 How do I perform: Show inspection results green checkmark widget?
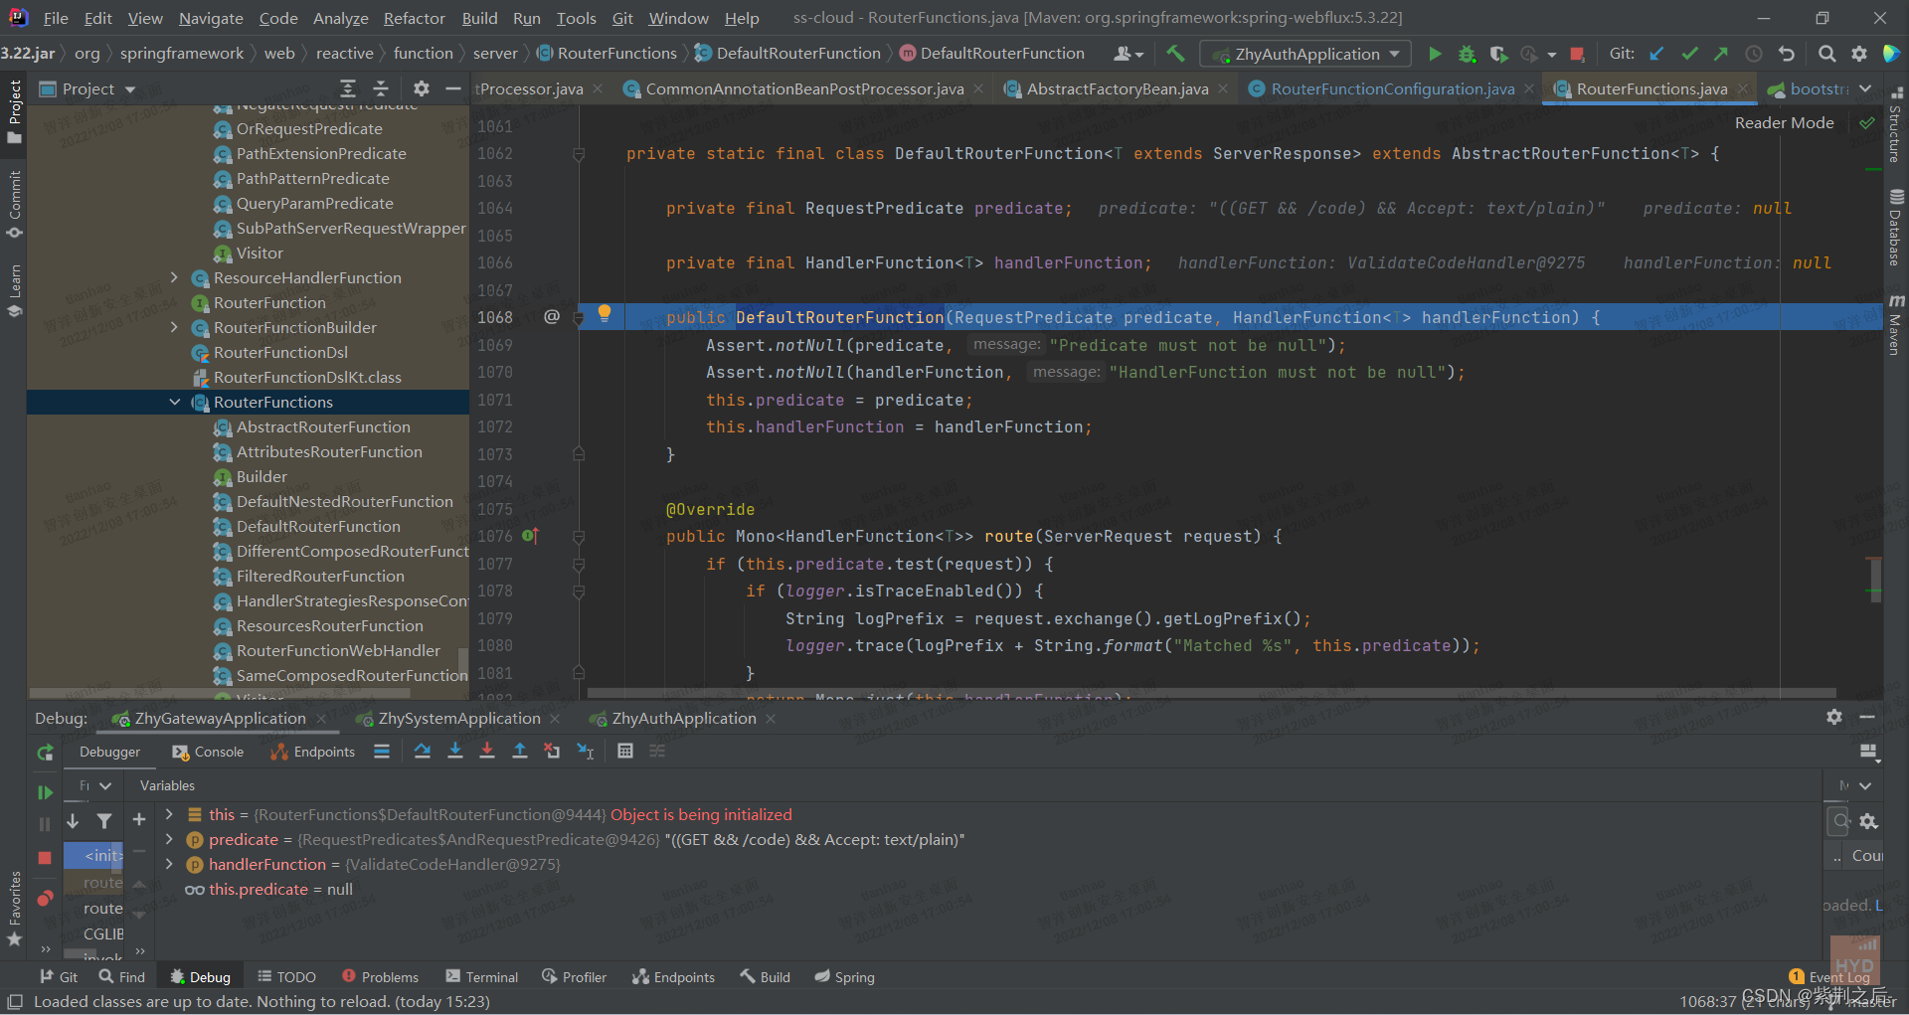click(x=1867, y=123)
